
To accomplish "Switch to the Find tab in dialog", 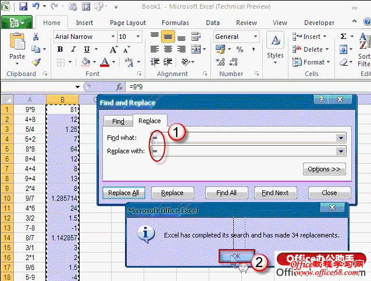I will (118, 121).
